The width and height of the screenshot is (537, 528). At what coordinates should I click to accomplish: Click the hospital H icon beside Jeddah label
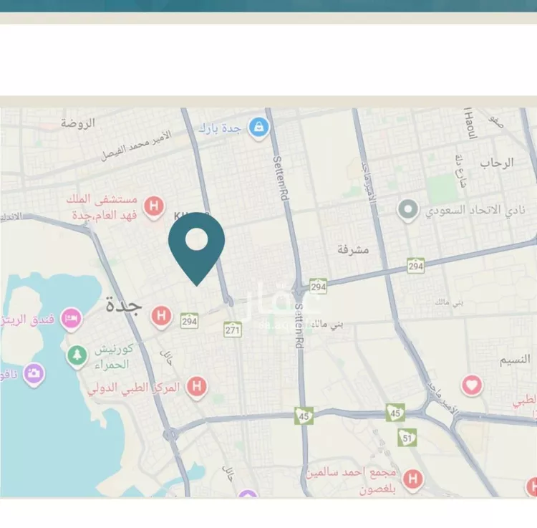click(161, 317)
